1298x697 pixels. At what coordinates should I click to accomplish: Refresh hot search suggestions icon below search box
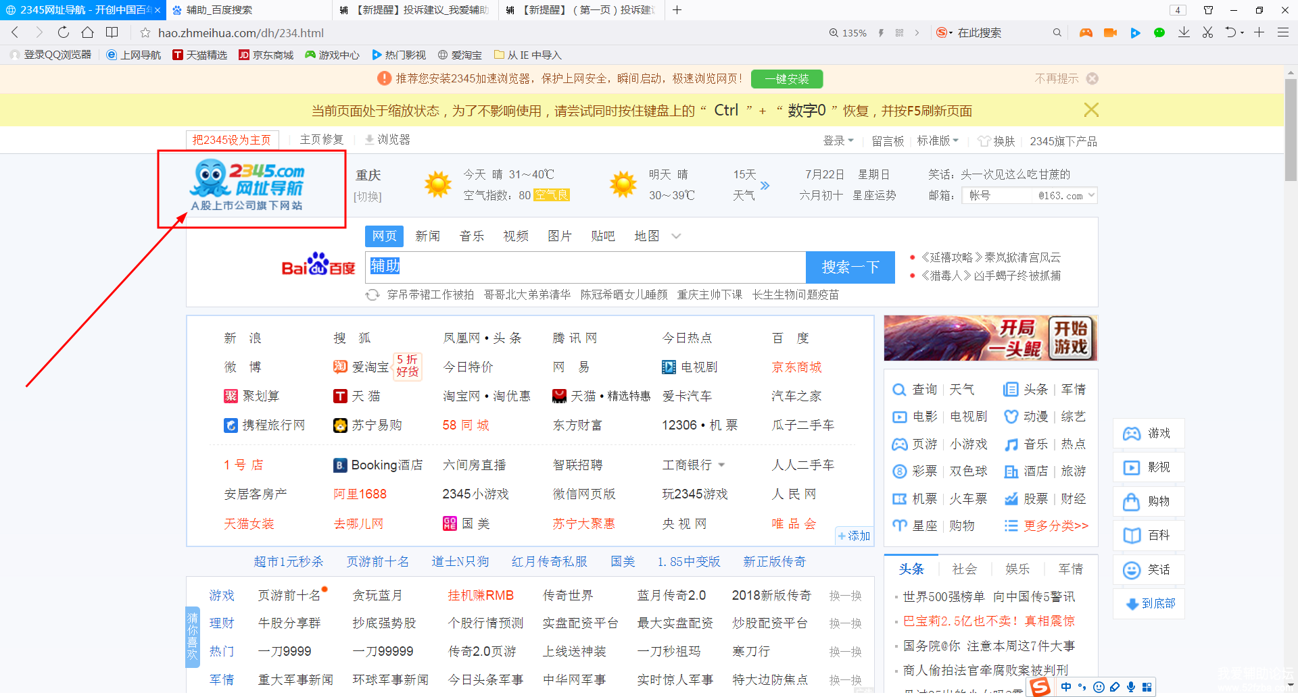[x=372, y=294]
